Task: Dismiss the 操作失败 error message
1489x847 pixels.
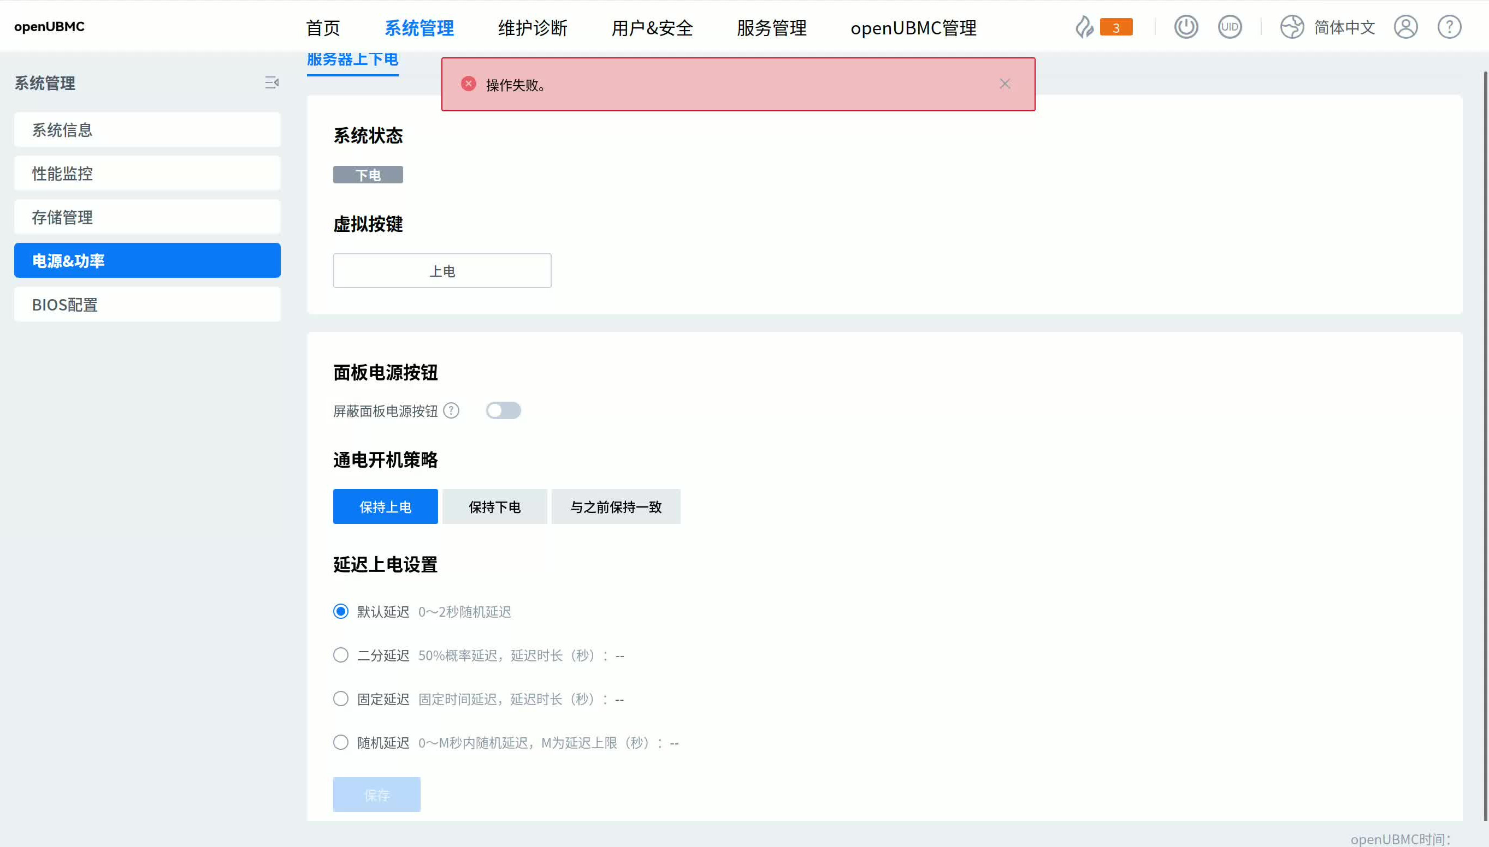Action: pos(1005,83)
